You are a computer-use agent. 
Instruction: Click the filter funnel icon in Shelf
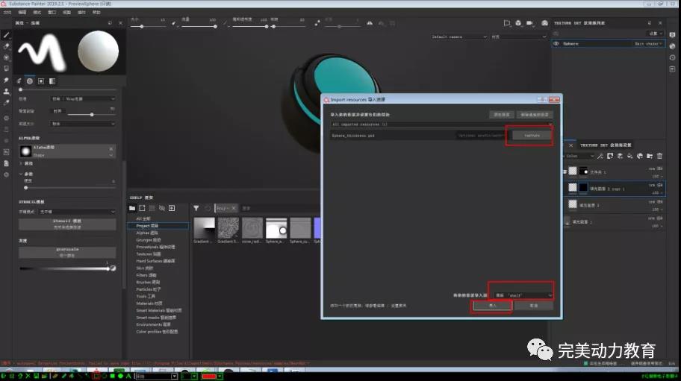coord(196,207)
